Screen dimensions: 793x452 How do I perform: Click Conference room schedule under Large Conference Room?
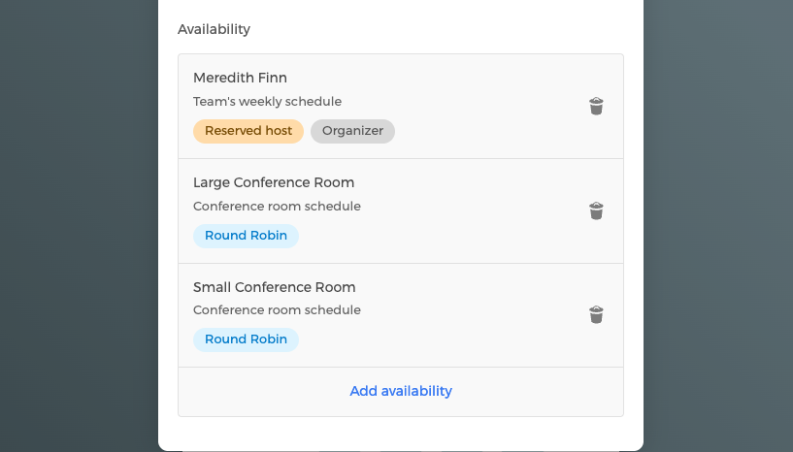[x=277, y=206]
